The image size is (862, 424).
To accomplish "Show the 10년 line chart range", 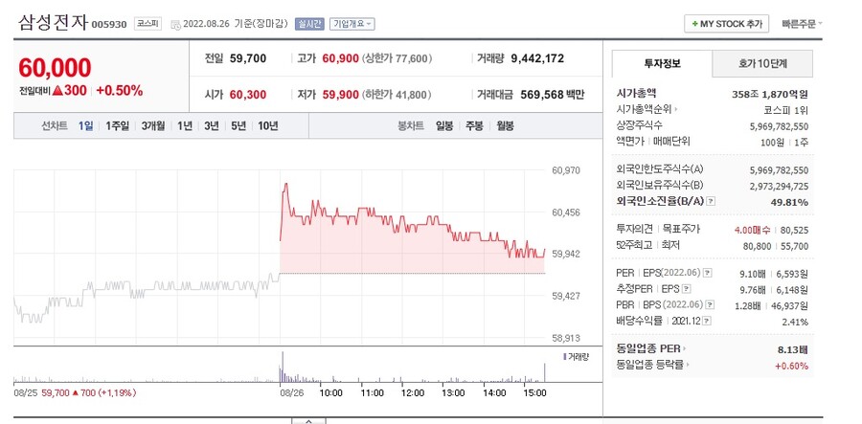I will [268, 125].
